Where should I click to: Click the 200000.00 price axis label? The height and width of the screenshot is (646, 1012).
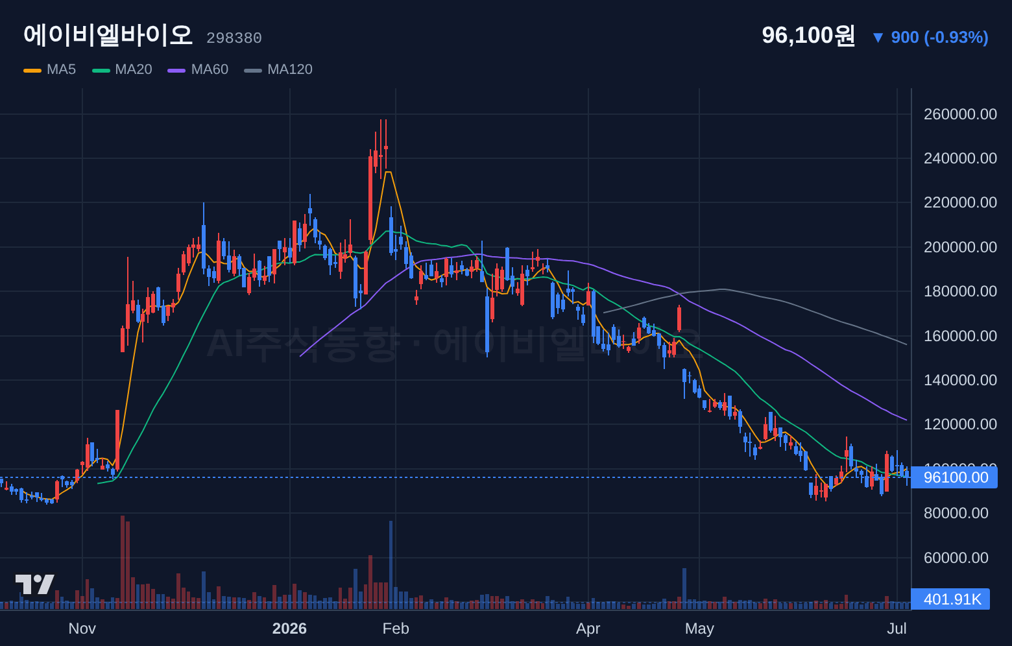960,247
